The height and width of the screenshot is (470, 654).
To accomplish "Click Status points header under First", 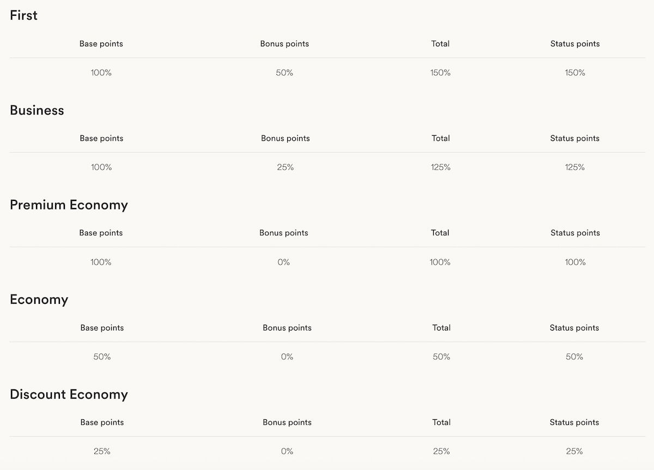I will [x=575, y=44].
